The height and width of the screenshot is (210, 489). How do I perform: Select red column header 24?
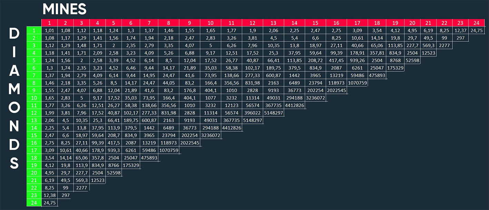coord(477,23)
